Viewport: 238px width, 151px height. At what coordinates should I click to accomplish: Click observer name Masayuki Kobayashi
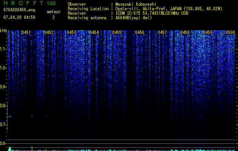point(136,4)
